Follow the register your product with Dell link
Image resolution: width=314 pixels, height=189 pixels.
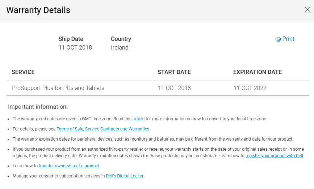click(274, 156)
